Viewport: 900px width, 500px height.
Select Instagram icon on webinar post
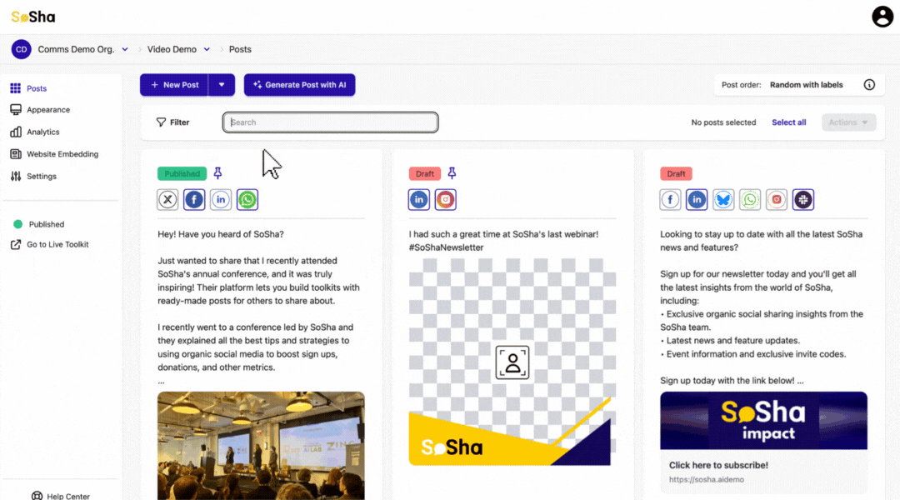click(x=445, y=200)
